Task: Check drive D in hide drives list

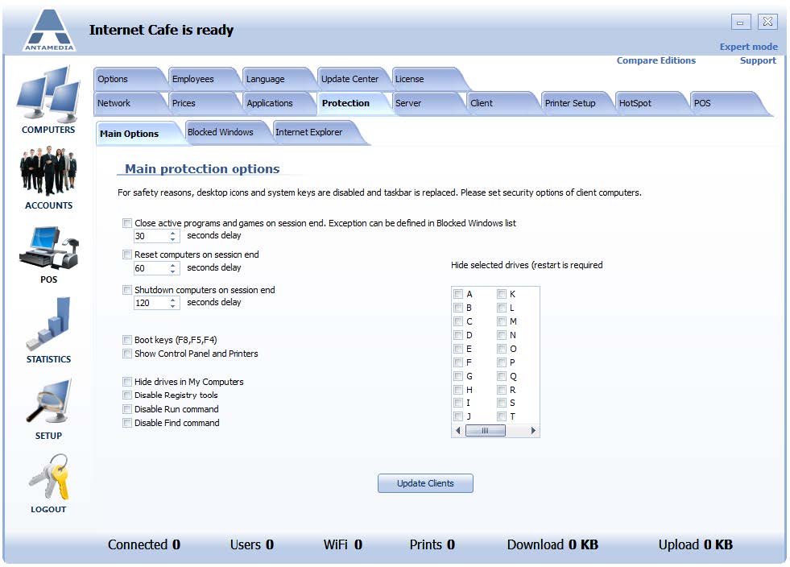Action: click(458, 335)
